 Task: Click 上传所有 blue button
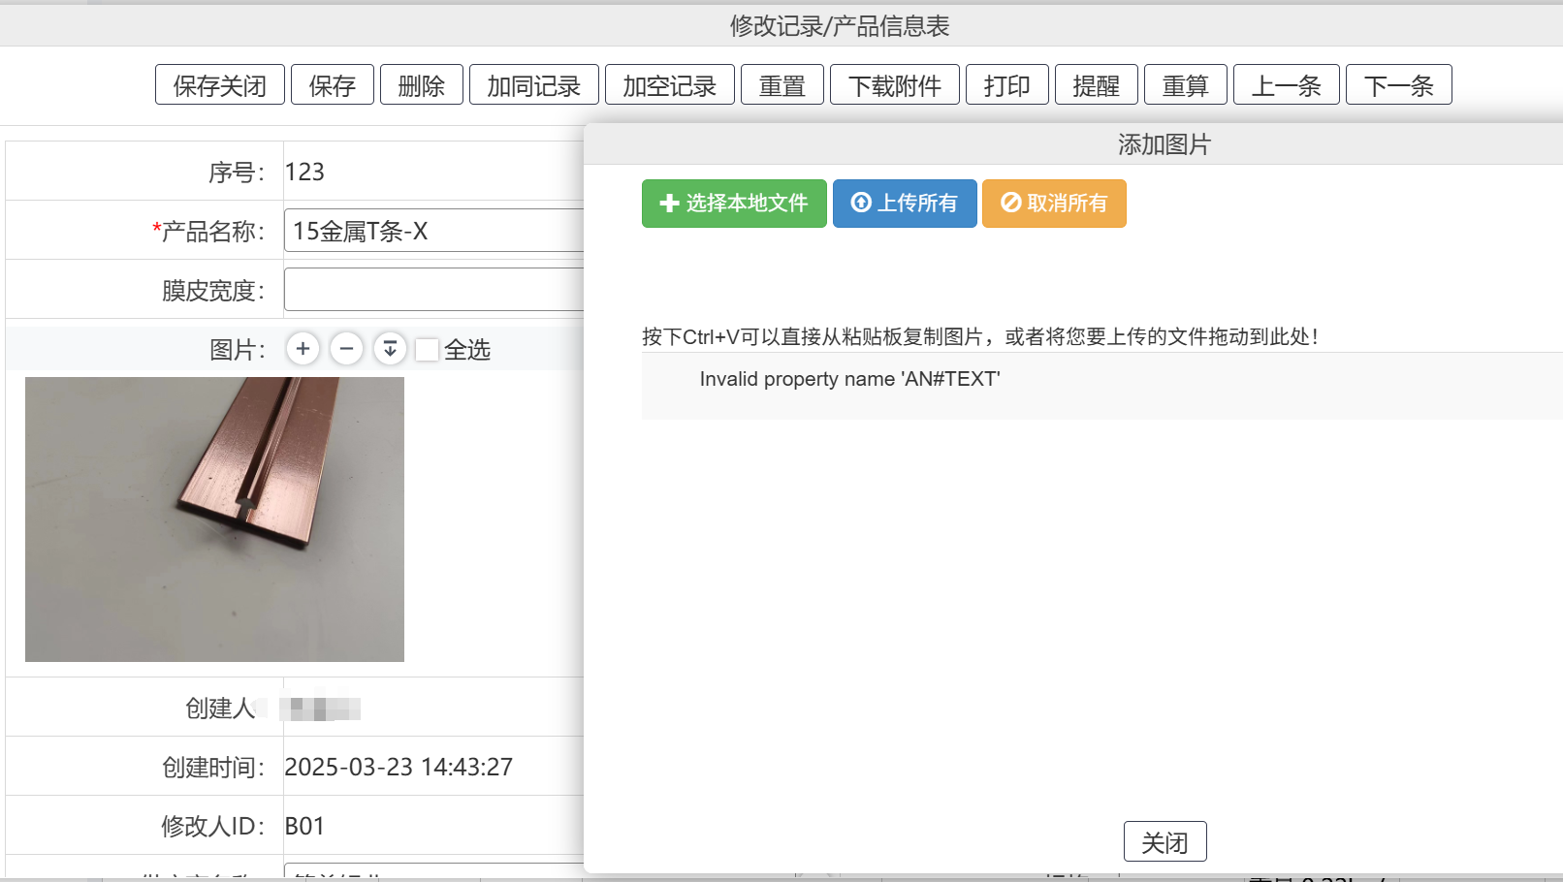[x=905, y=204]
